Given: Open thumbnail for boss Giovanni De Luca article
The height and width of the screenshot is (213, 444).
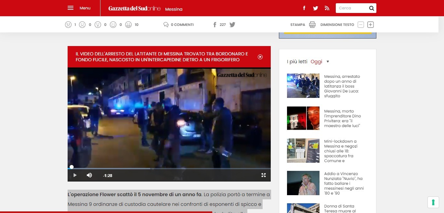Looking at the screenshot, I should click(303, 86).
